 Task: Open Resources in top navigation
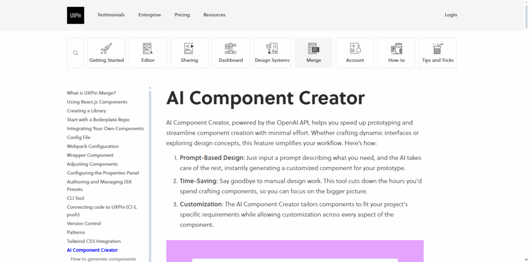tap(214, 15)
